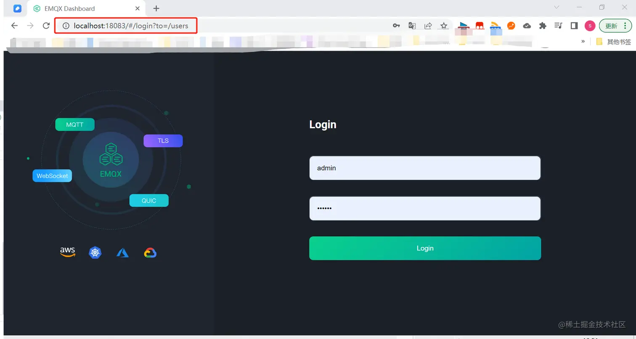Click the cloud checkmark extension icon
This screenshot has width=636, height=339.
(527, 26)
